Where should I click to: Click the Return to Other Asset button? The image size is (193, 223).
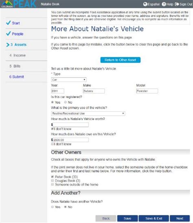coord(121,60)
